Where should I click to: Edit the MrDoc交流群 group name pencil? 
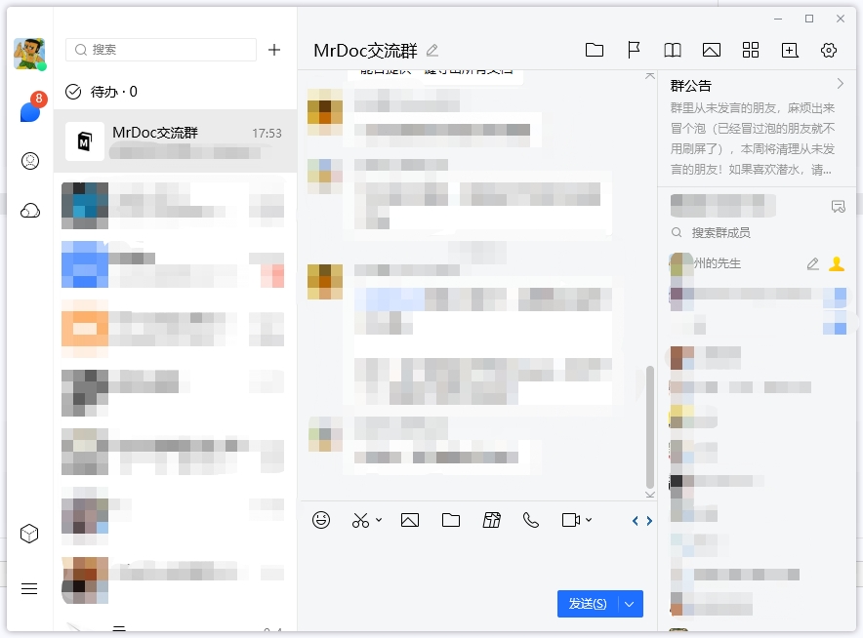tap(432, 51)
